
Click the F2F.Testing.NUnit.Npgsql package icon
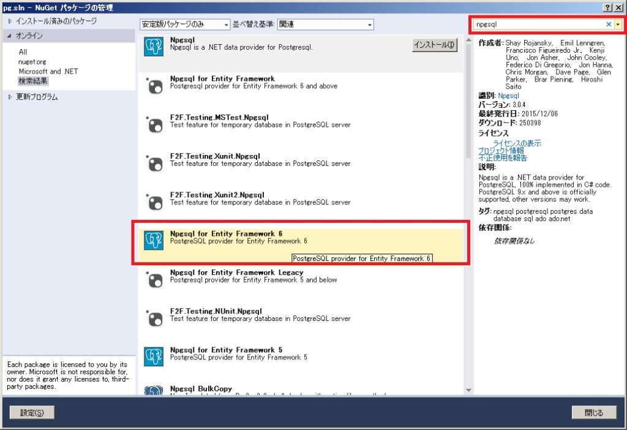point(154,318)
